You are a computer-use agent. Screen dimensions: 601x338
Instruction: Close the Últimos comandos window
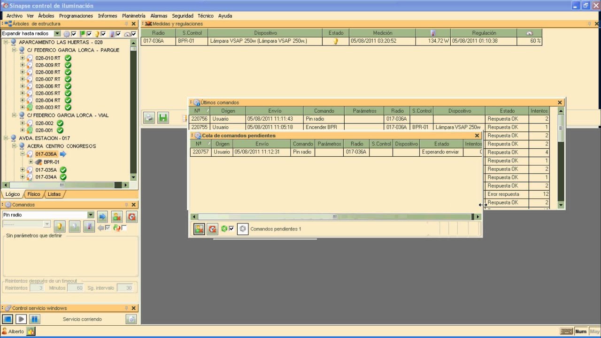pyautogui.click(x=560, y=102)
